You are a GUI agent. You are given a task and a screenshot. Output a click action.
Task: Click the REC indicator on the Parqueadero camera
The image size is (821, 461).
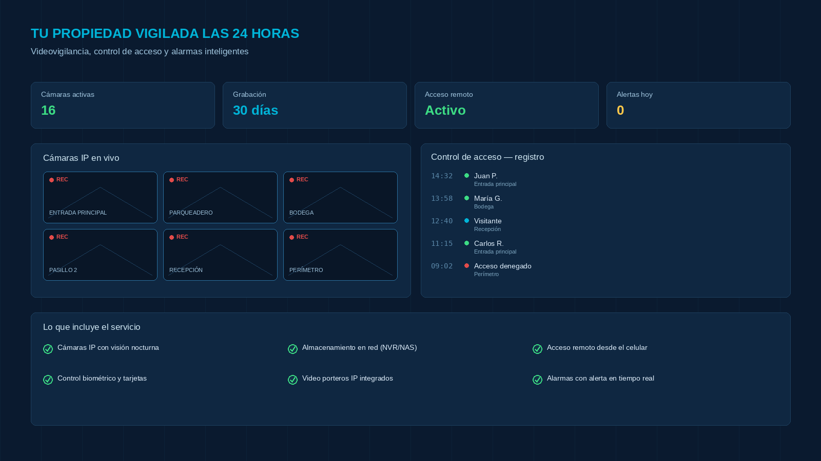click(x=179, y=180)
